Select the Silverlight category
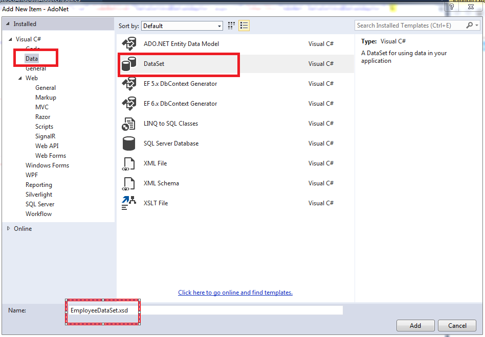Viewport: 485px width, 337px height. (x=39, y=195)
